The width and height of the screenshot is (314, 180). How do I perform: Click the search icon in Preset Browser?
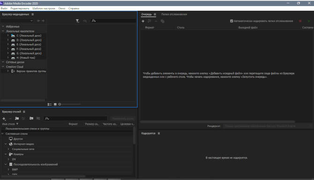point(47,119)
